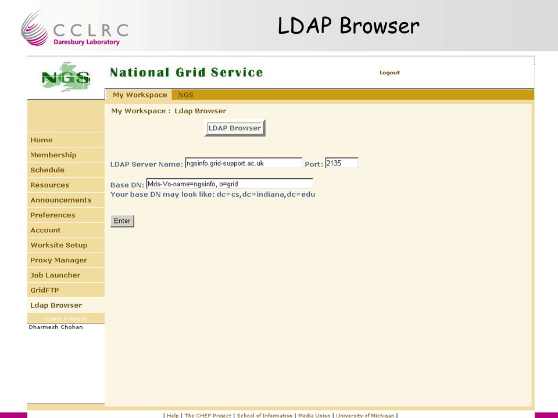The width and height of the screenshot is (558, 418).
Task: Select Ldap Browser in the sidebar
Action: pos(66,305)
